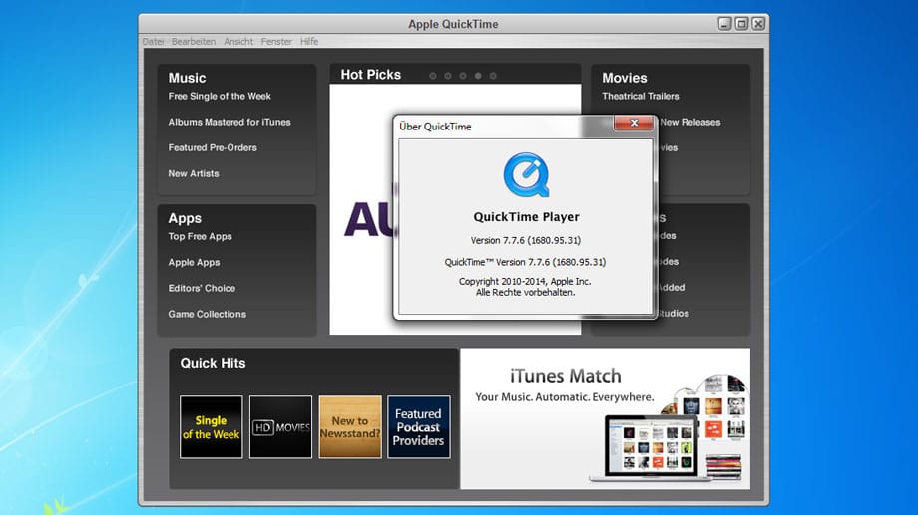Close the Apple QuickTime window
Image resolution: width=918 pixels, height=515 pixels.
pyautogui.click(x=758, y=23)
